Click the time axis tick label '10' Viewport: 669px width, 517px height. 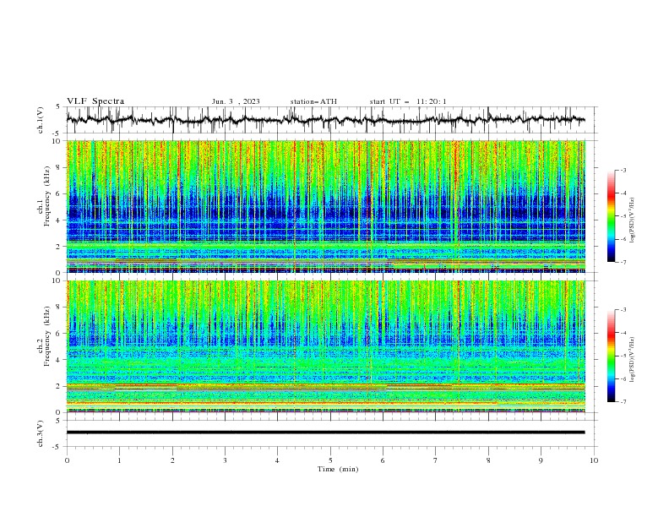click(594, 460)
